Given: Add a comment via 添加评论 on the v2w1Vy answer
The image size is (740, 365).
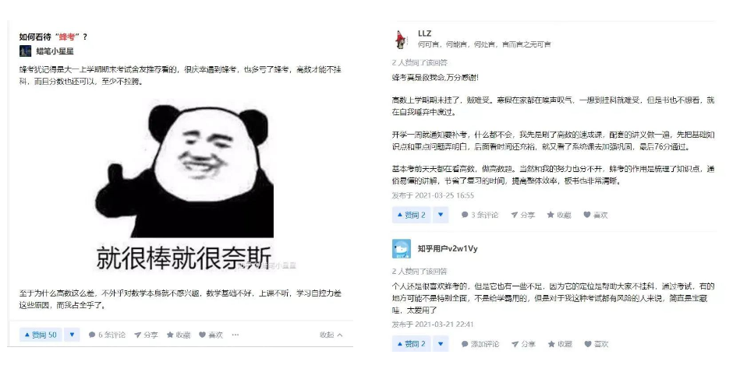Looking at the screenshot, I should [x=480, y=344].
